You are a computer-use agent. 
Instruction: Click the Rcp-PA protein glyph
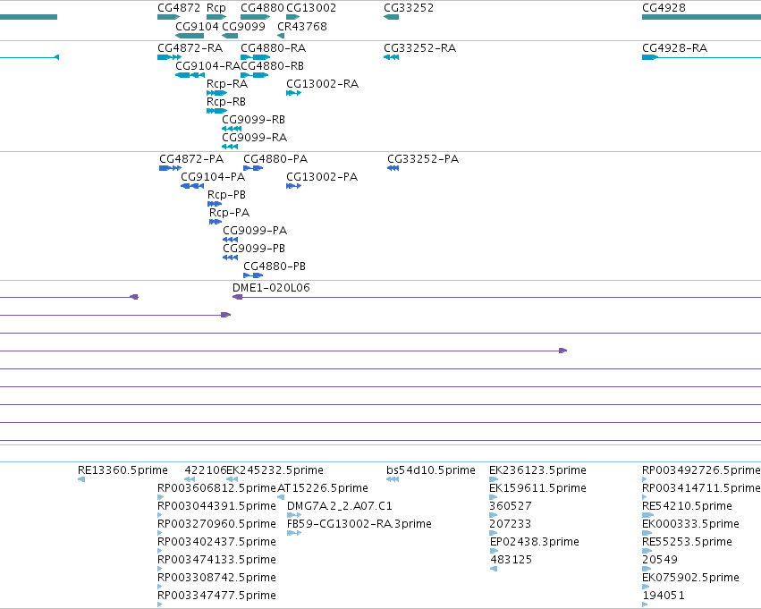tap(216, 222)
